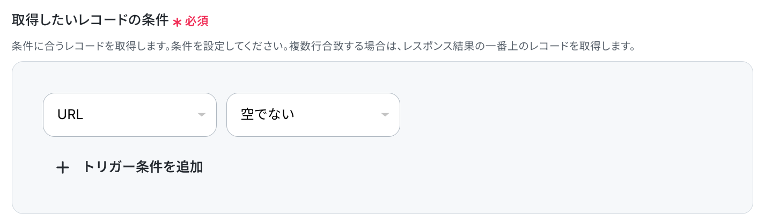765x221 pixels.
Task: Add a trigger condition via the トリガー条件を追加 label
Action: pos(143,167)
